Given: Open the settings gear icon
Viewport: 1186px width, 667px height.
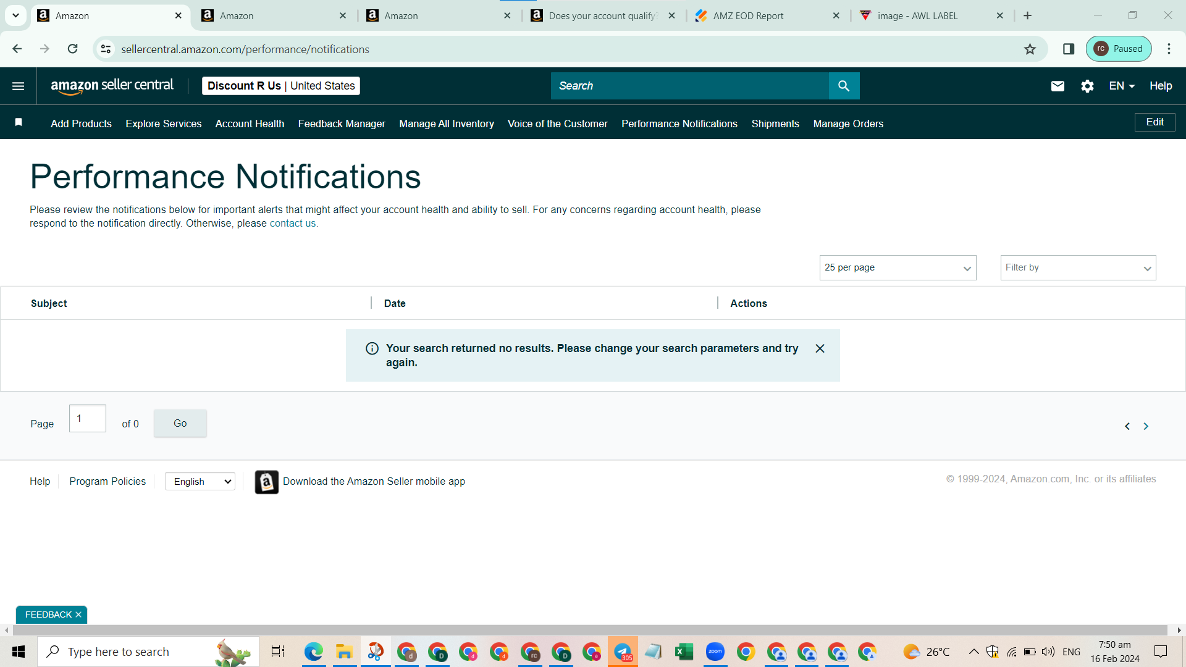Looking at the screenshot, I should (x=1087, y=86).
